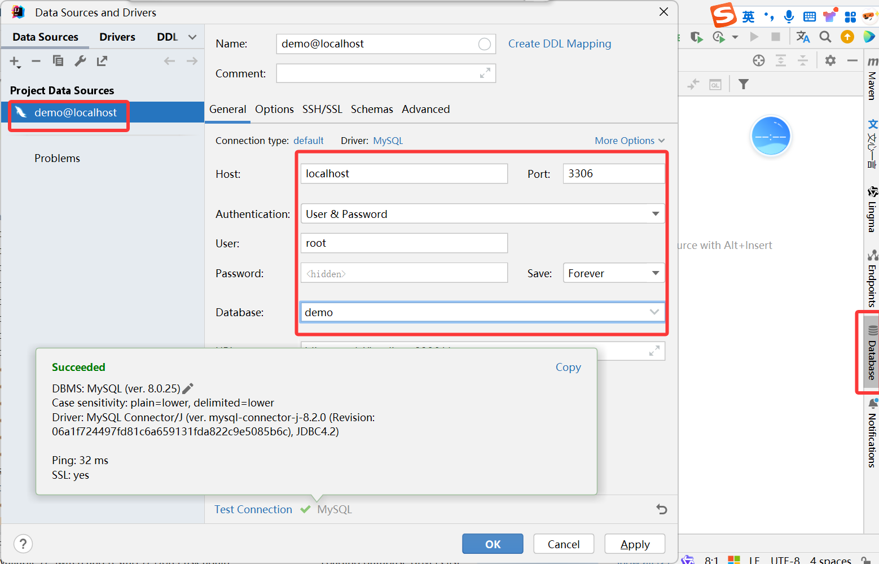Open the Database tool window sidebar button
Screen dimensions: 879x564
click(x=872, y=353)
